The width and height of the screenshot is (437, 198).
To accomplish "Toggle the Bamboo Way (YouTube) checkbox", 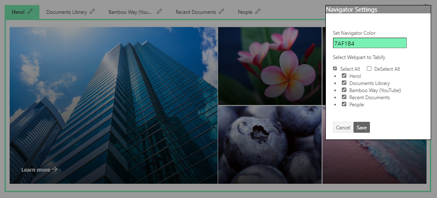I will coord(344,90).
